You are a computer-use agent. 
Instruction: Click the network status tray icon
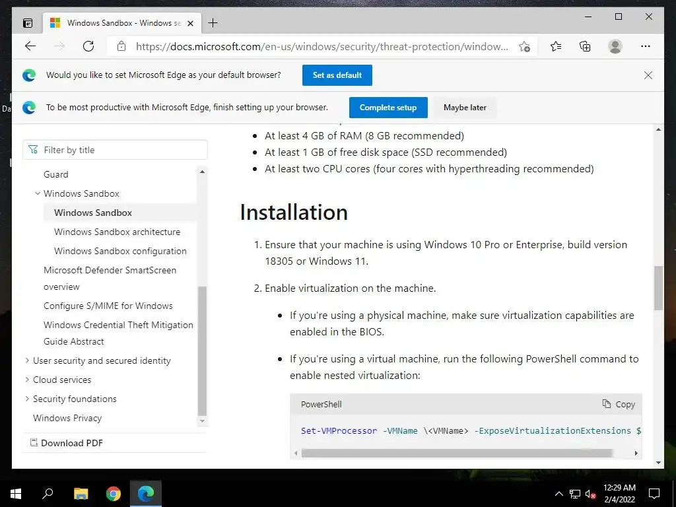(575, 494)
